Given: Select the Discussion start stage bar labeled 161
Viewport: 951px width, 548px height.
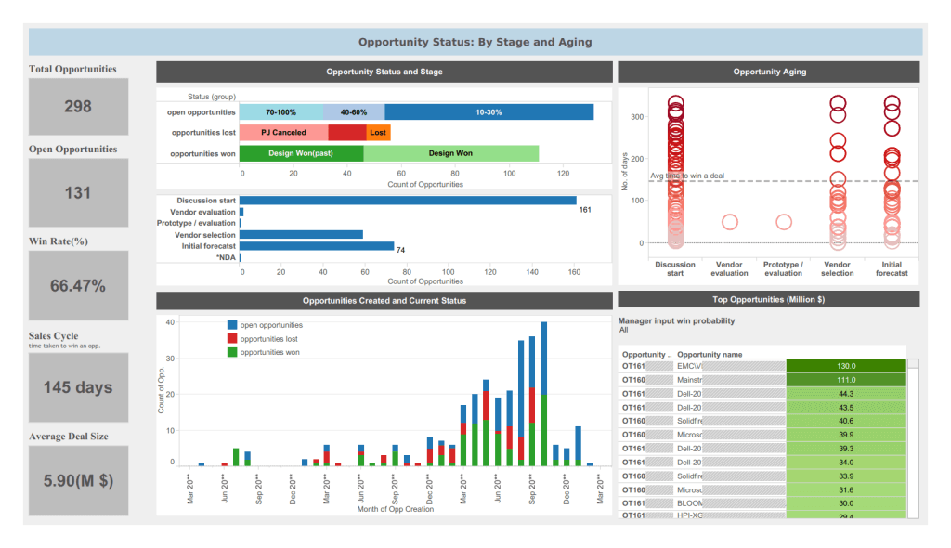Looking at the screenshot, I should pos(408,201).
